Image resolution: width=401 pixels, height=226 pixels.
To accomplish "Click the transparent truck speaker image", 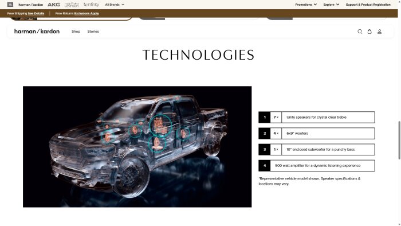I will coord(137,147).
